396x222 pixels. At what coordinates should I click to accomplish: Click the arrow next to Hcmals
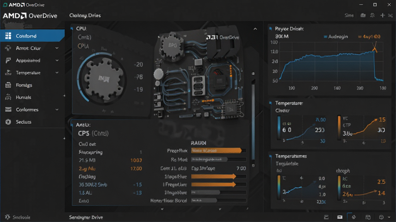point(64,96)
